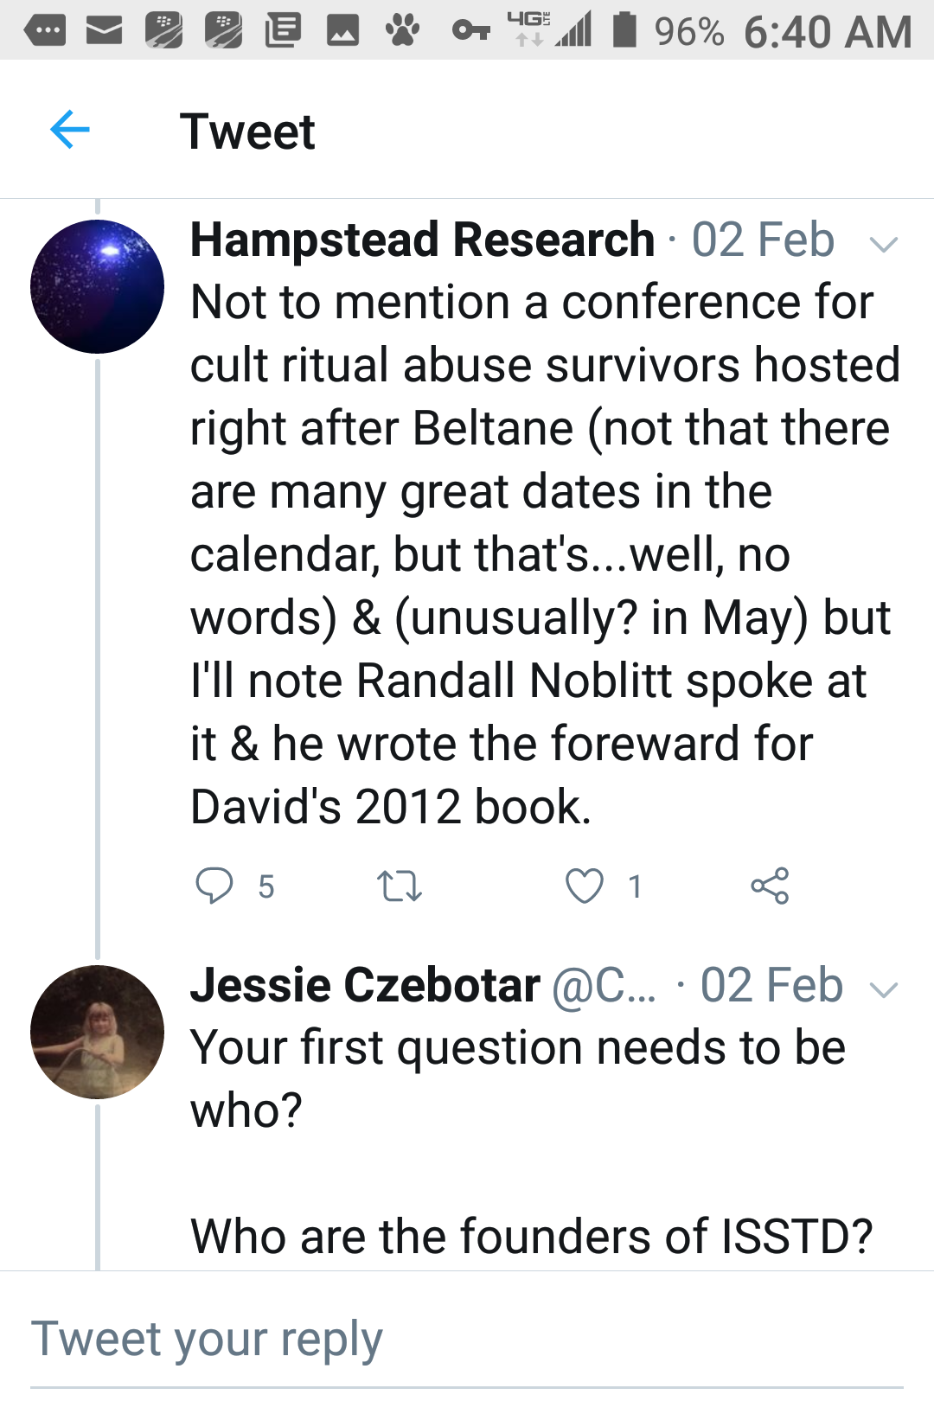Like the Hampstead Research tweet
934x1401 pixels.
tap(585, 886)
